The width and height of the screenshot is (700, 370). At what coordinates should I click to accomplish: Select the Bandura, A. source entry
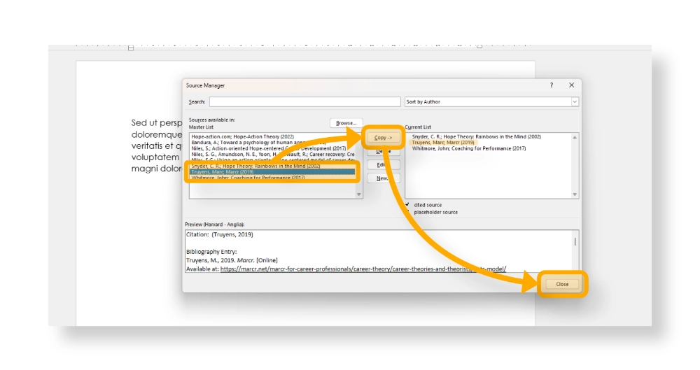click(252, 142)
